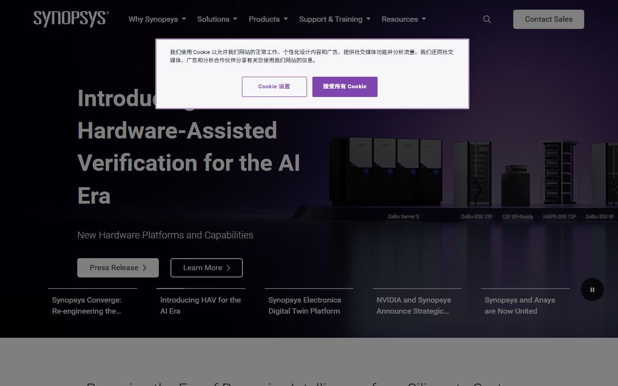
Task: Click the New Hardware Platforms and Capabilities subtitle
Action: point(165,235)
